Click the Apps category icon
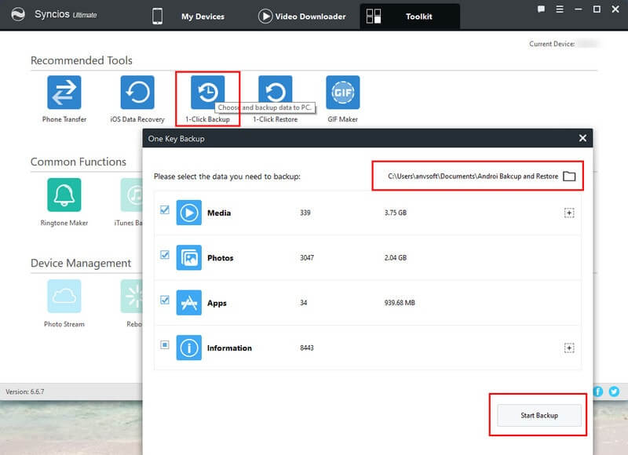The width and height of the screenshot is (628, 455). point(189,303)
